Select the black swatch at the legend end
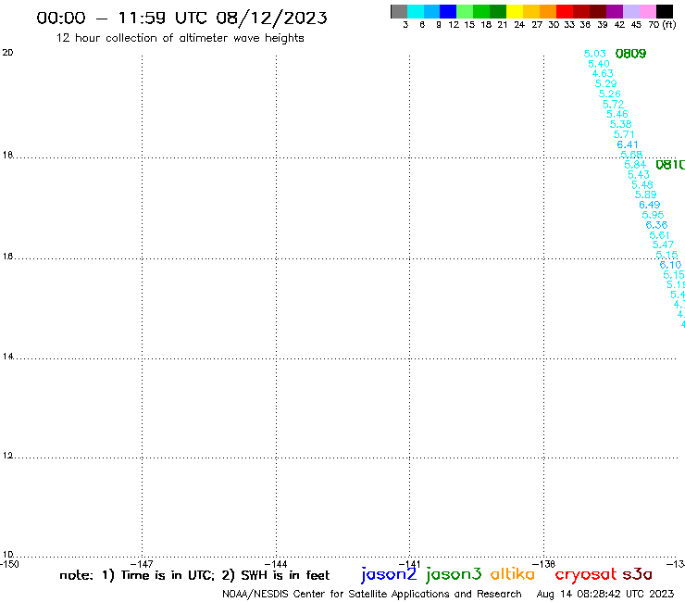 [665, 11]
